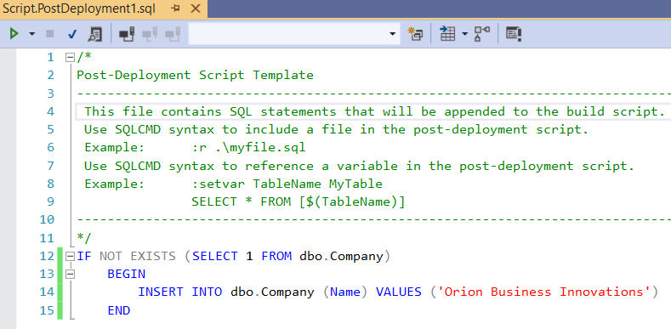This screenshot has height=329, width=671.
Task: Click the Results As grid icon
Action: click(x=447, y=34)
